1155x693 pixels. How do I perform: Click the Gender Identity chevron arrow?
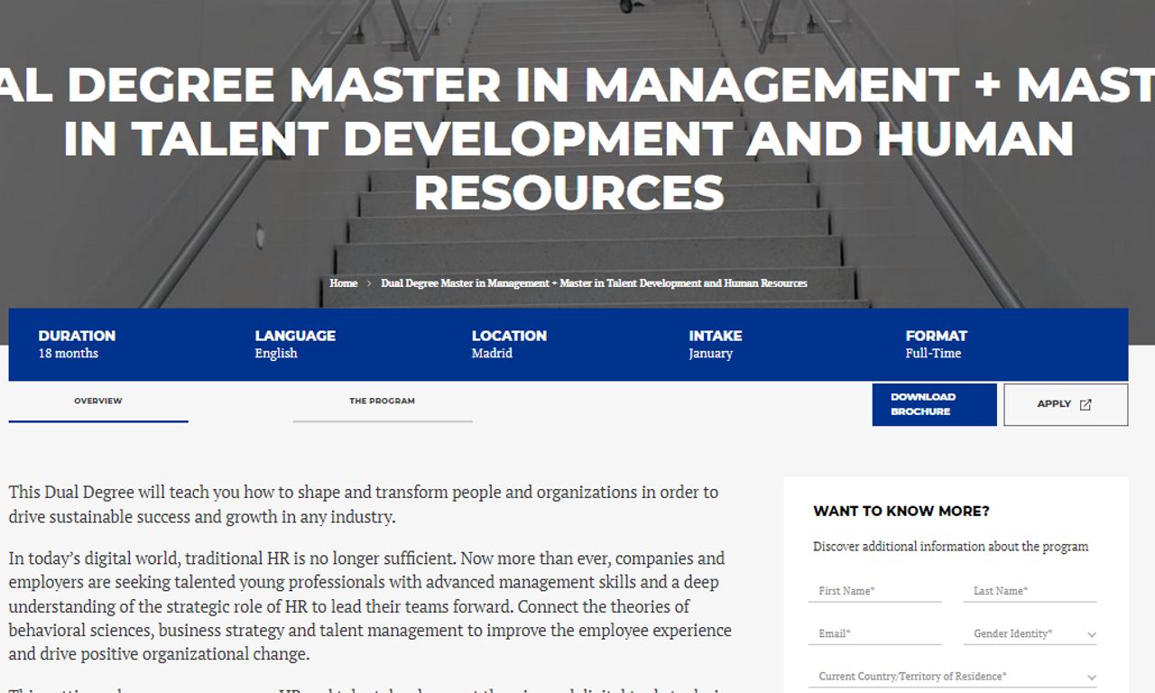pos(1091,635)
